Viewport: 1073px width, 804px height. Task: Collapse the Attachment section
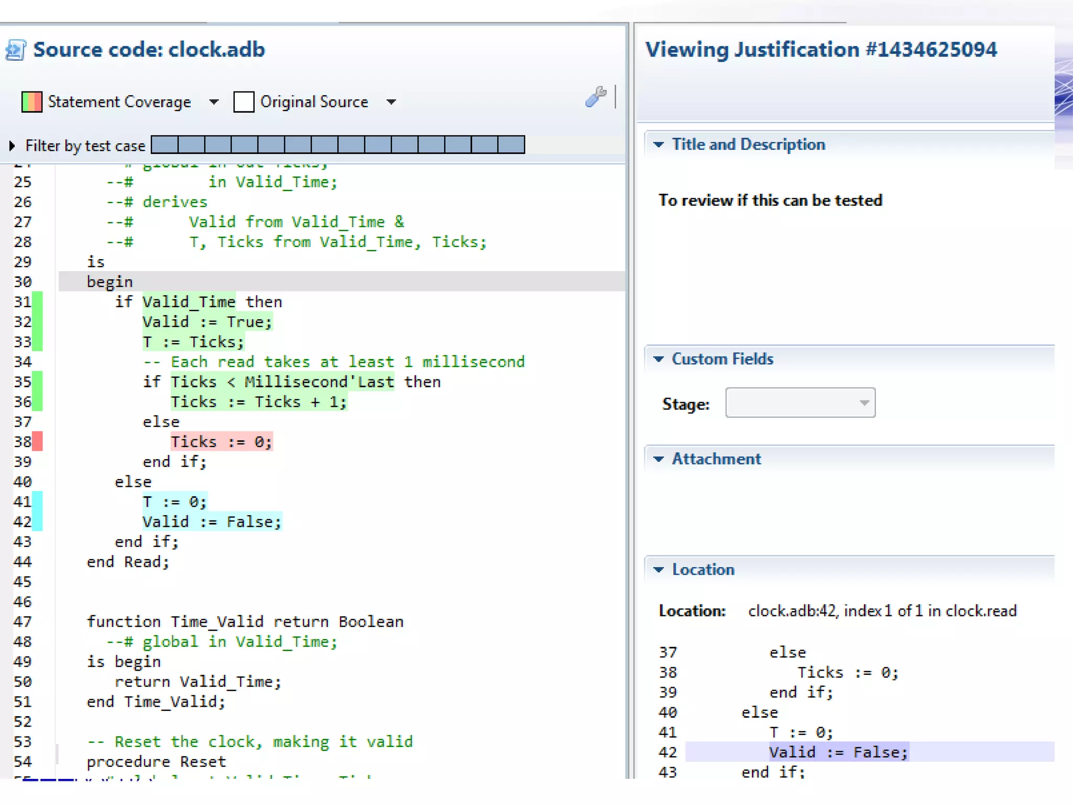click(x=659, y=459)
